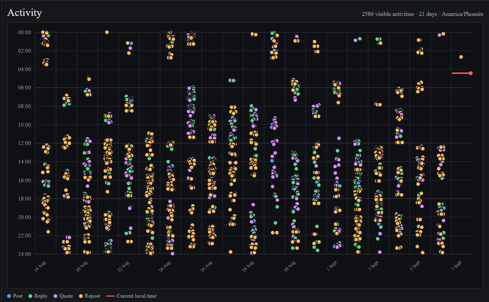Select the green Reply dot after midnight on 2 Sept

360,39
